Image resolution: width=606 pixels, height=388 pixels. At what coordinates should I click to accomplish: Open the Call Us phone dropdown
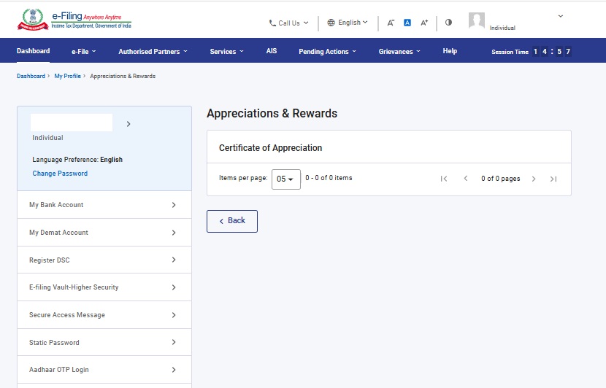(288, 23)
